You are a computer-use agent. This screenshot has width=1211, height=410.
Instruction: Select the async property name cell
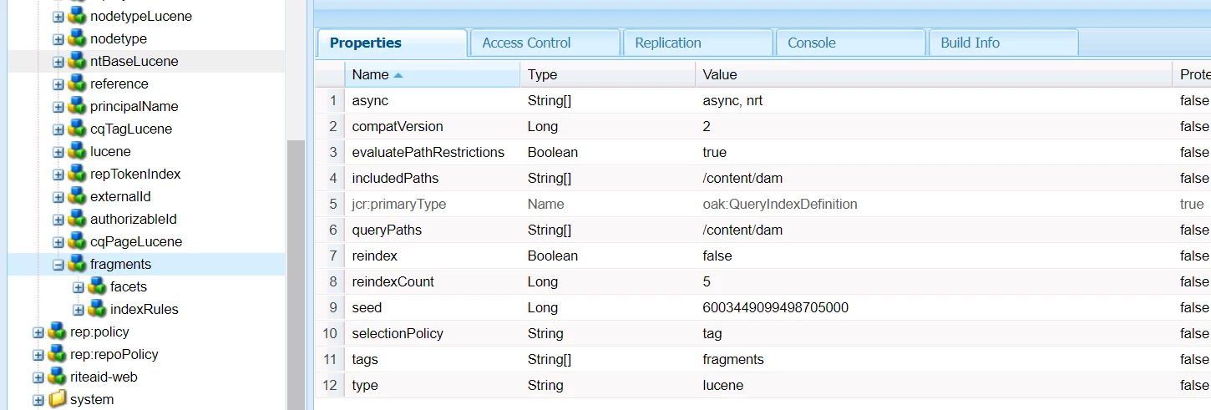pyautogui.click(x=370, y=100)
